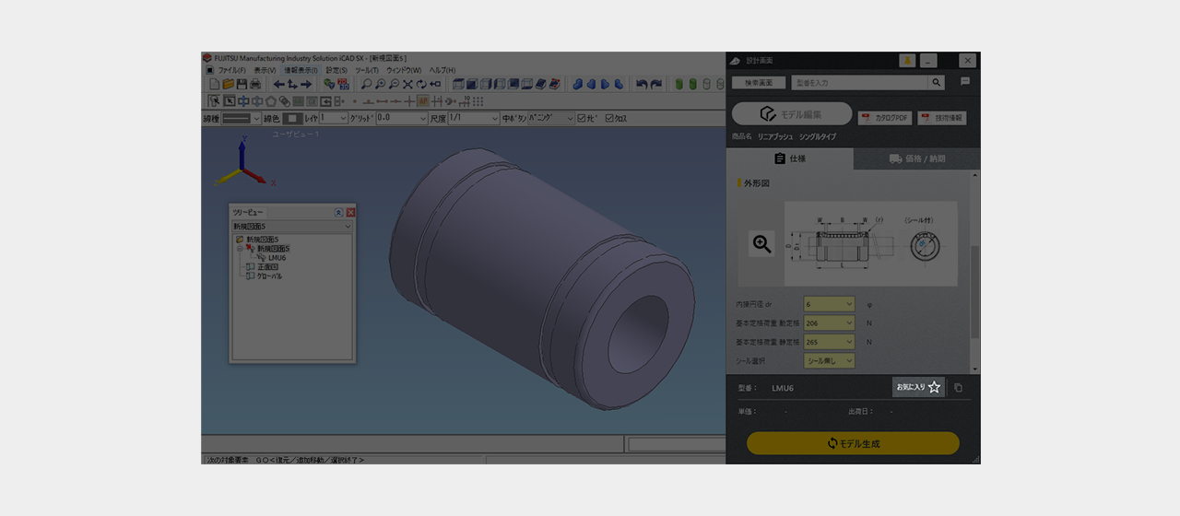
Task: Toggle the 孔 checkbox
Action: click(x=582, y=119)
